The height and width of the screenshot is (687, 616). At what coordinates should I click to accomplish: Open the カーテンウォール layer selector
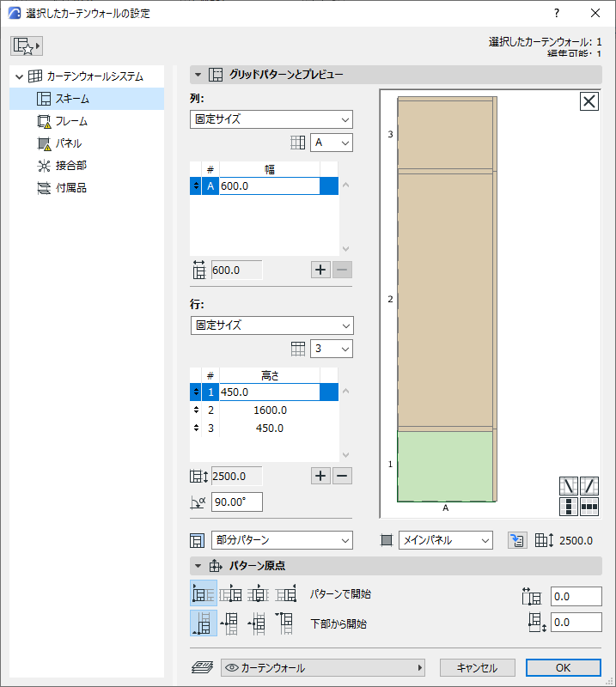[323, 668]
